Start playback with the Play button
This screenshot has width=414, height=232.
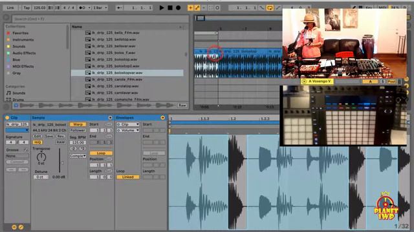pos(162,8)
